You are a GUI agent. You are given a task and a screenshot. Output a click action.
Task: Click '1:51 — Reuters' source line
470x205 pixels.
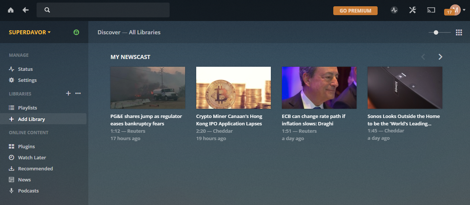pos(299,131)
